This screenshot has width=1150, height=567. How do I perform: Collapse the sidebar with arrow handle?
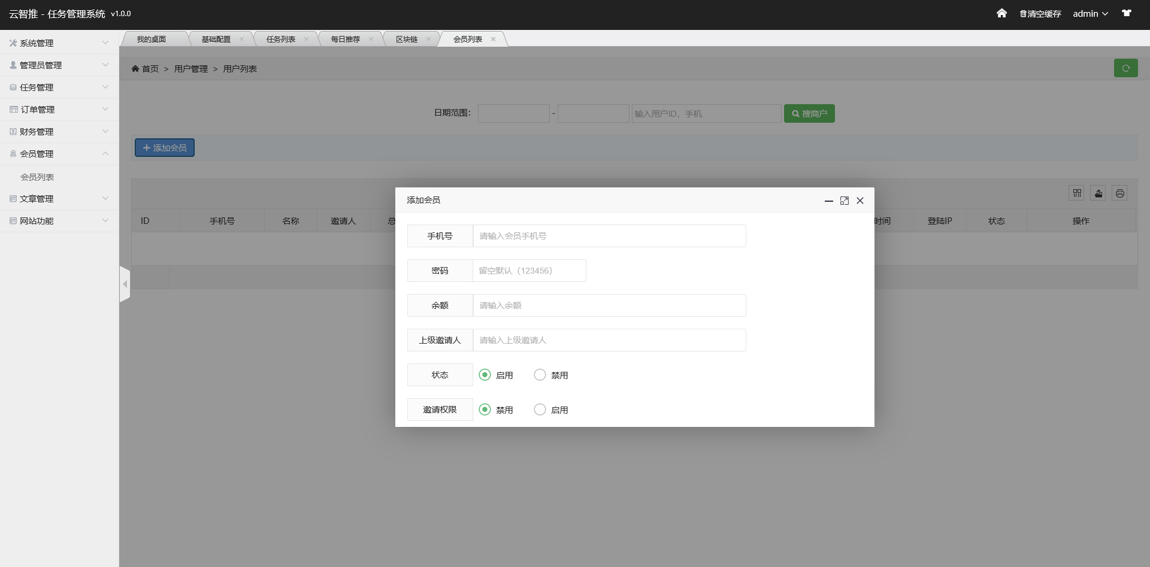125,284
